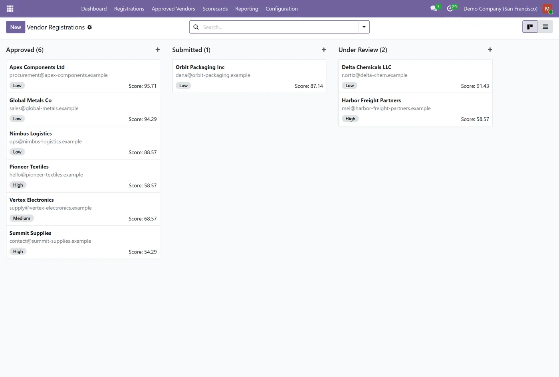Viewport: 559px width, 377px height.
Task: Switch to Kanban view
Action: pyautogui.click(x=530, y=27)
